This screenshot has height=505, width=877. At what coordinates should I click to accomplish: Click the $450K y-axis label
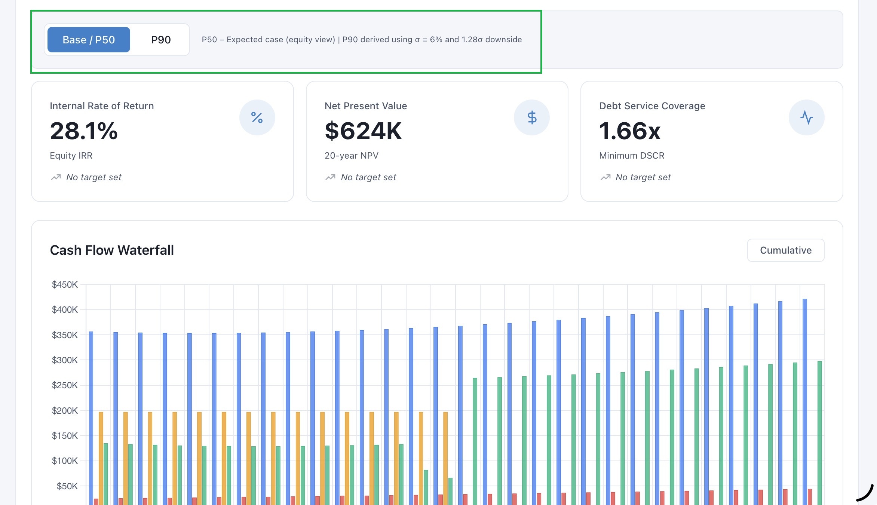tap(65, 285)
